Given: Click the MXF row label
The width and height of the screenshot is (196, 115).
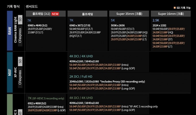Looking at the screenshot, I should (x=10, y=72).
